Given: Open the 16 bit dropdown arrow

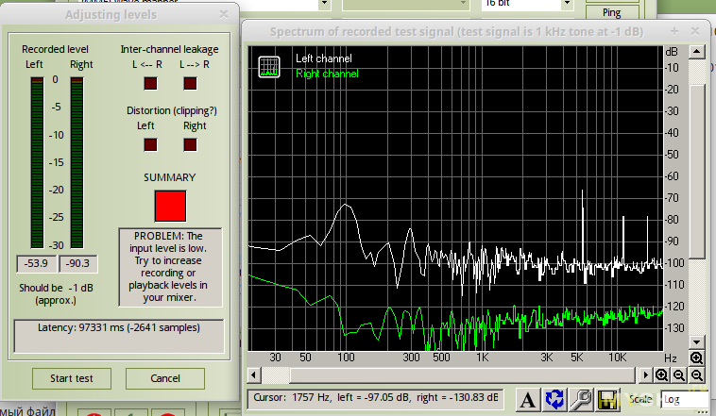Looking at the screenshot, I should click(567, 4).
